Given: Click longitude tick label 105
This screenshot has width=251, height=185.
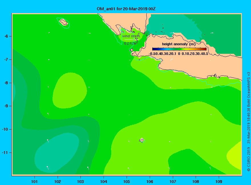Looking at the screenshot, I should coord(127,182).
